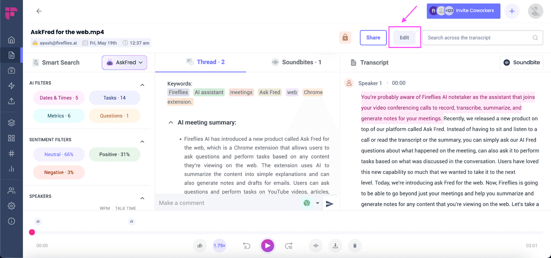Screen dimensions: 551x258
Task: Click the Soundbite button in transcript
Action: coord(521,62)
